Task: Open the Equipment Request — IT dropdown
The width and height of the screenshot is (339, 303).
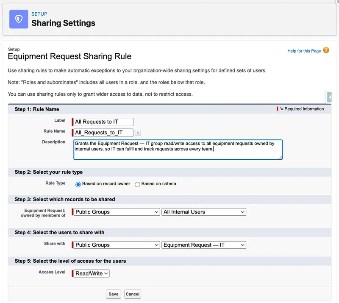Action: tap(204, 245)
